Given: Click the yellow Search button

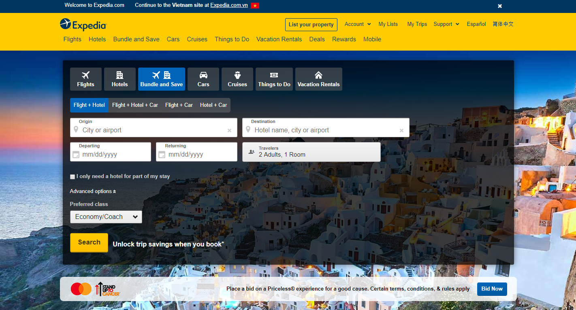Looking at the screenshot, I should [89, 242].
